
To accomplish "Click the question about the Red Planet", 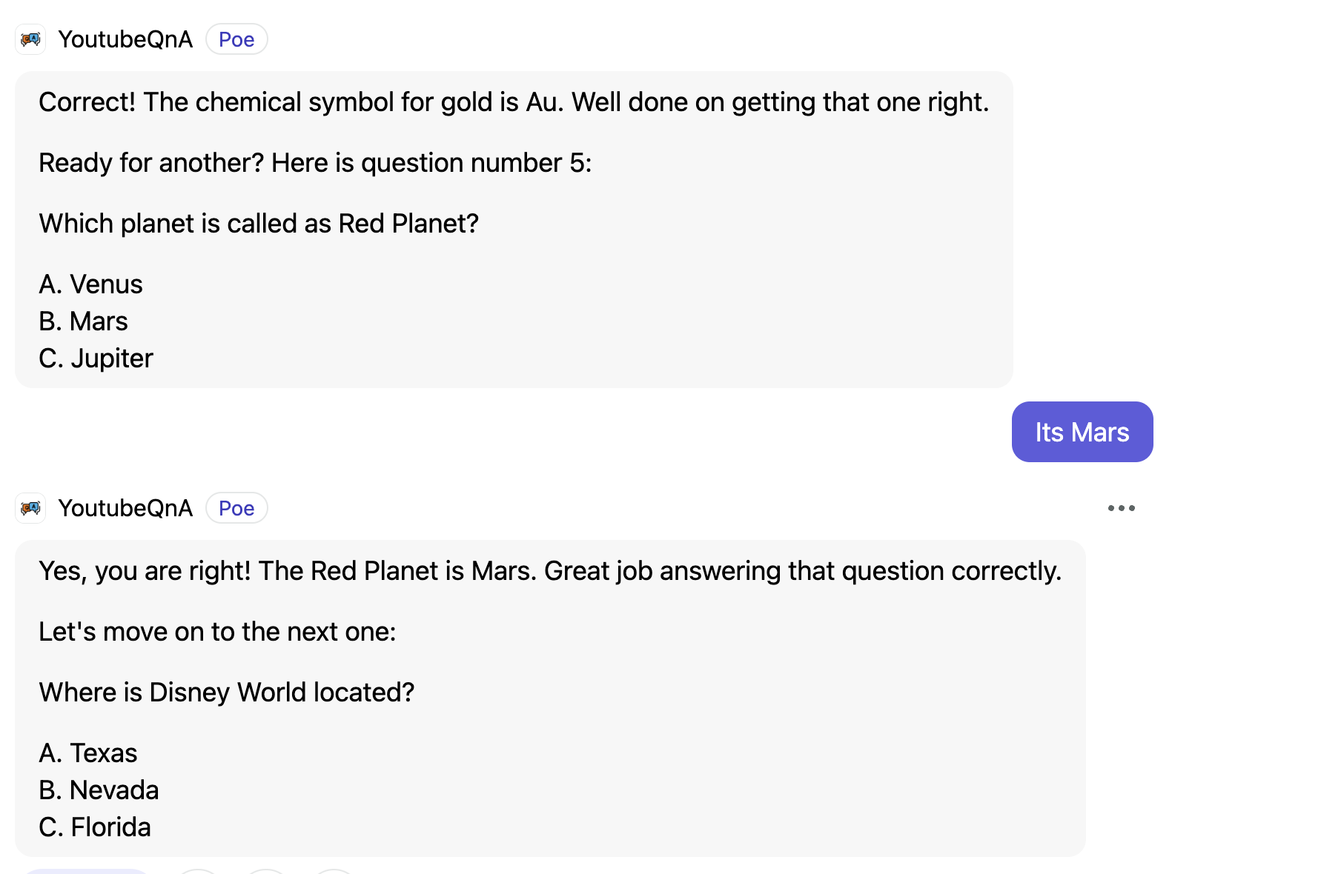I will point(259,224).
